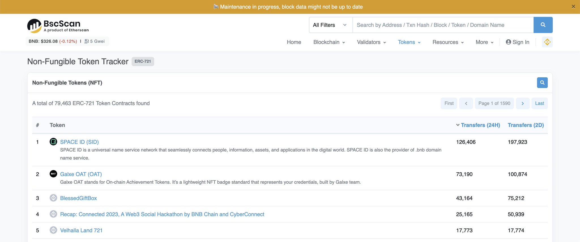Click the 17,773 transfers value
The height and width of the screenshot is (242, 580).
[x=464, y=230]
